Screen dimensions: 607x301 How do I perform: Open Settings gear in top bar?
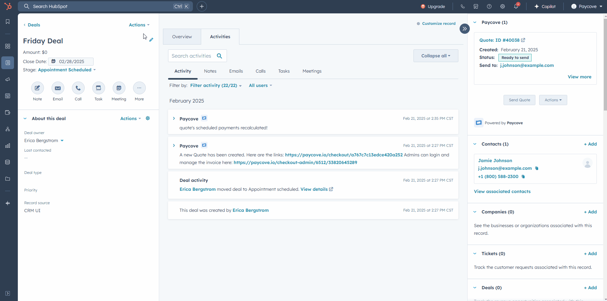[503, 6]
